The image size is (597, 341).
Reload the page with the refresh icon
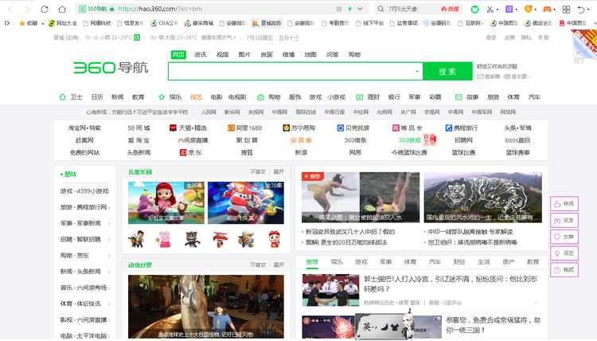click(x=44, y=9)
